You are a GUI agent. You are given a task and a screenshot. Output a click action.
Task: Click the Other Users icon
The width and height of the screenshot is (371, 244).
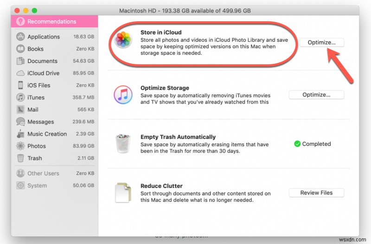click(20, 173)
